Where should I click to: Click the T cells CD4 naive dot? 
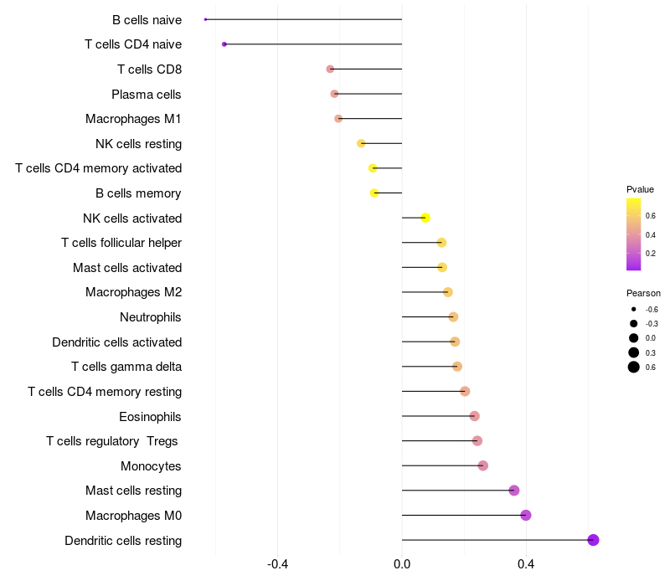click(x=224, y=44)
